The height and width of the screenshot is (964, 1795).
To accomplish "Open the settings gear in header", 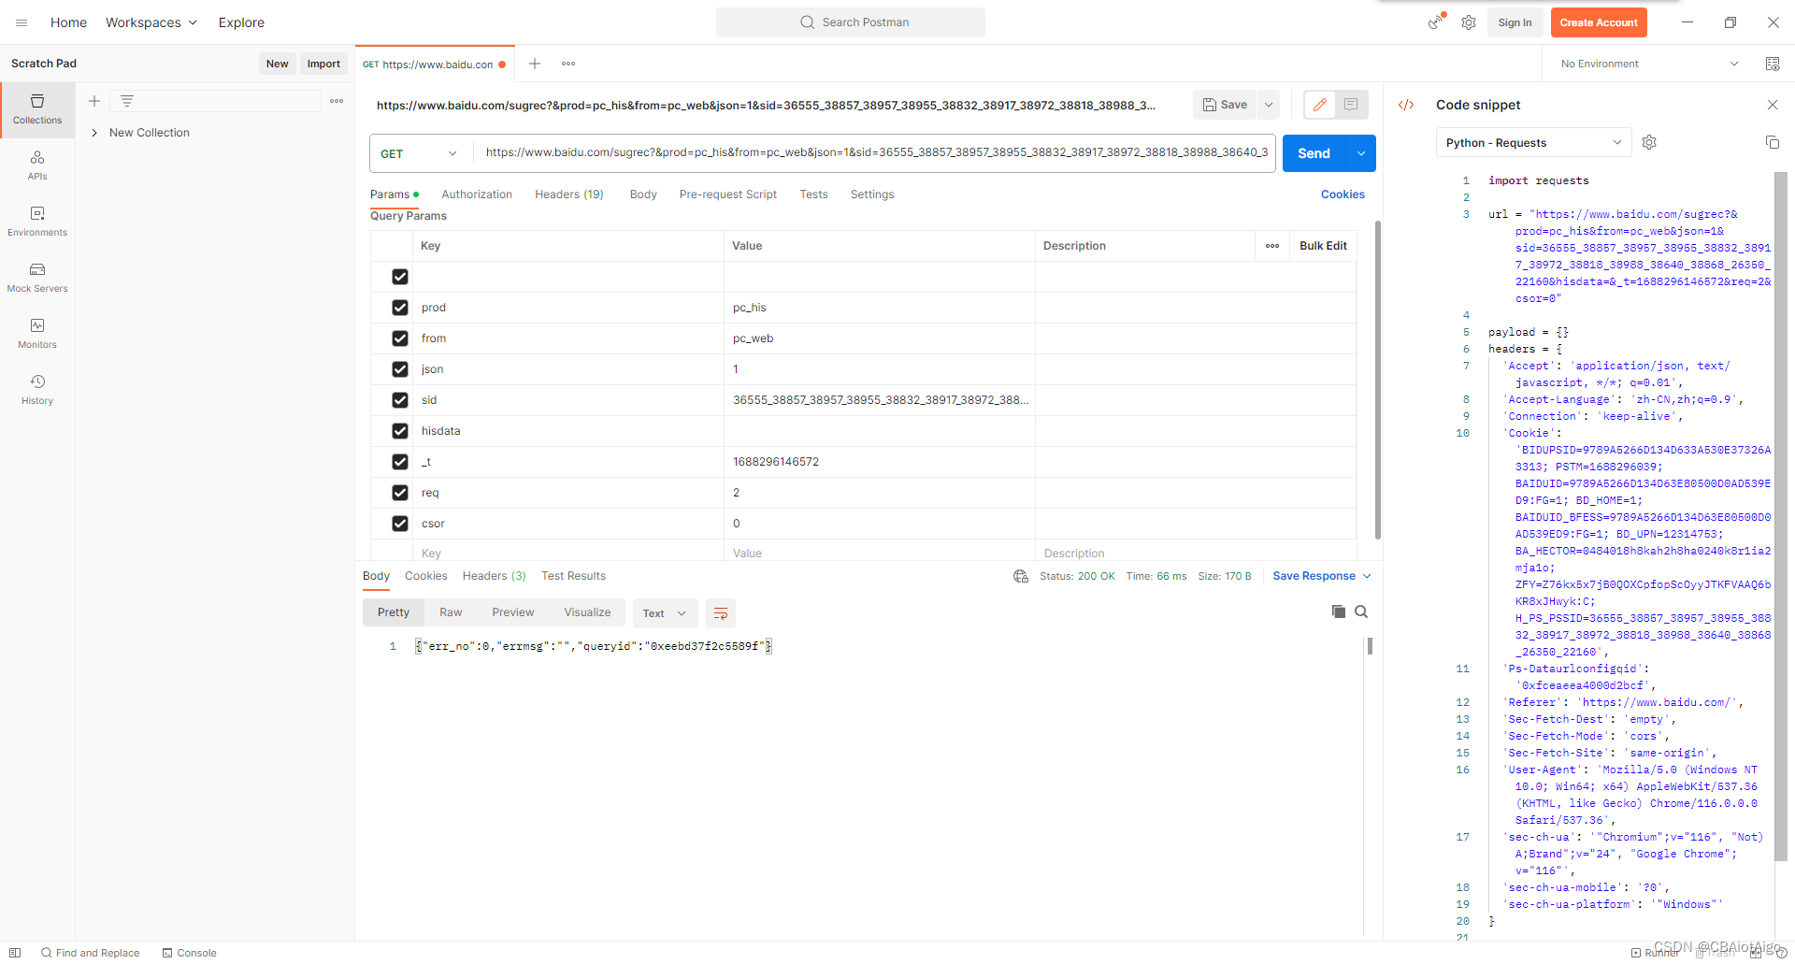I will [1469, 22].
